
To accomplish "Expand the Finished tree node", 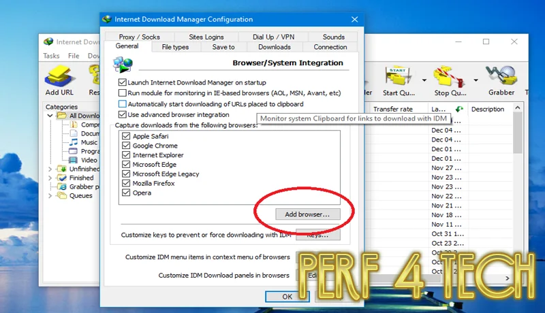I will coord(50,178).
